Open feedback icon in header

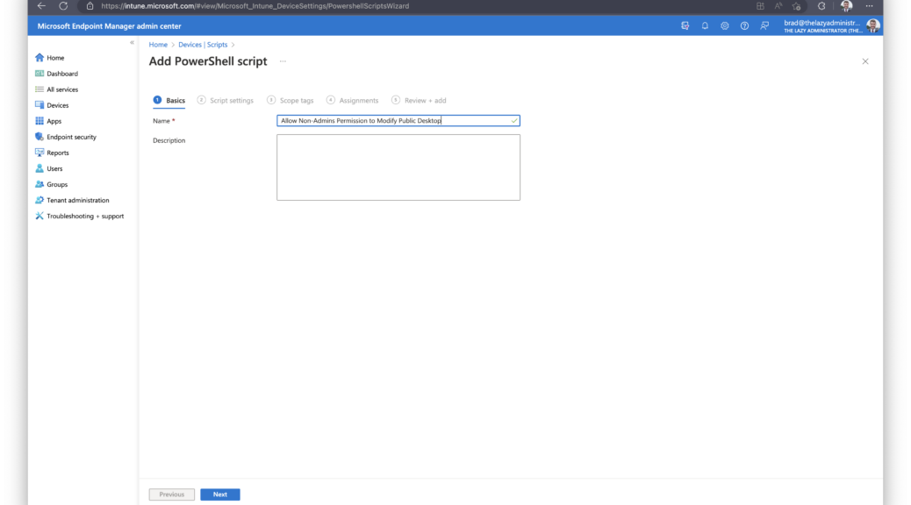point(764,25)
